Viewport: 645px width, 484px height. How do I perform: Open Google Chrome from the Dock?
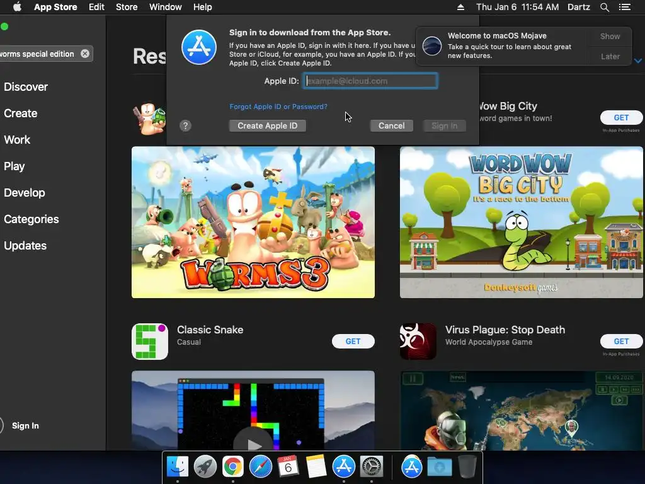(233, 467)
